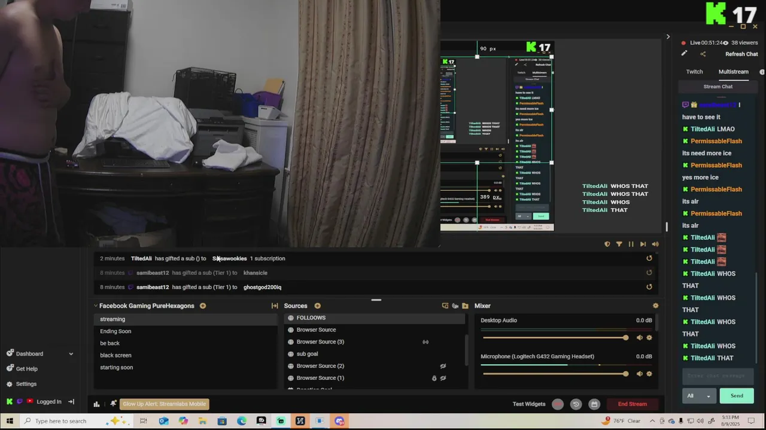Click the End Stream button
Screen dimensions: 766x430
coord(632,404)
